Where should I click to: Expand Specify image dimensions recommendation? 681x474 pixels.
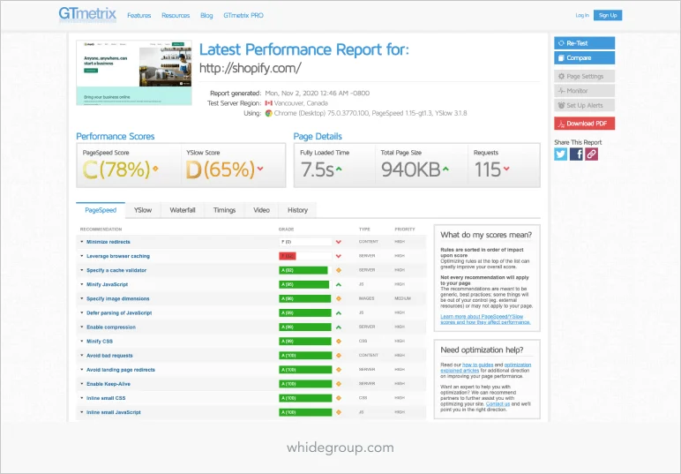tap(82, 299)
